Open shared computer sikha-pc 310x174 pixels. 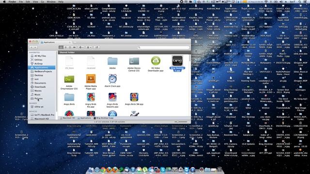pyautogui.click(x=39, y=107)
